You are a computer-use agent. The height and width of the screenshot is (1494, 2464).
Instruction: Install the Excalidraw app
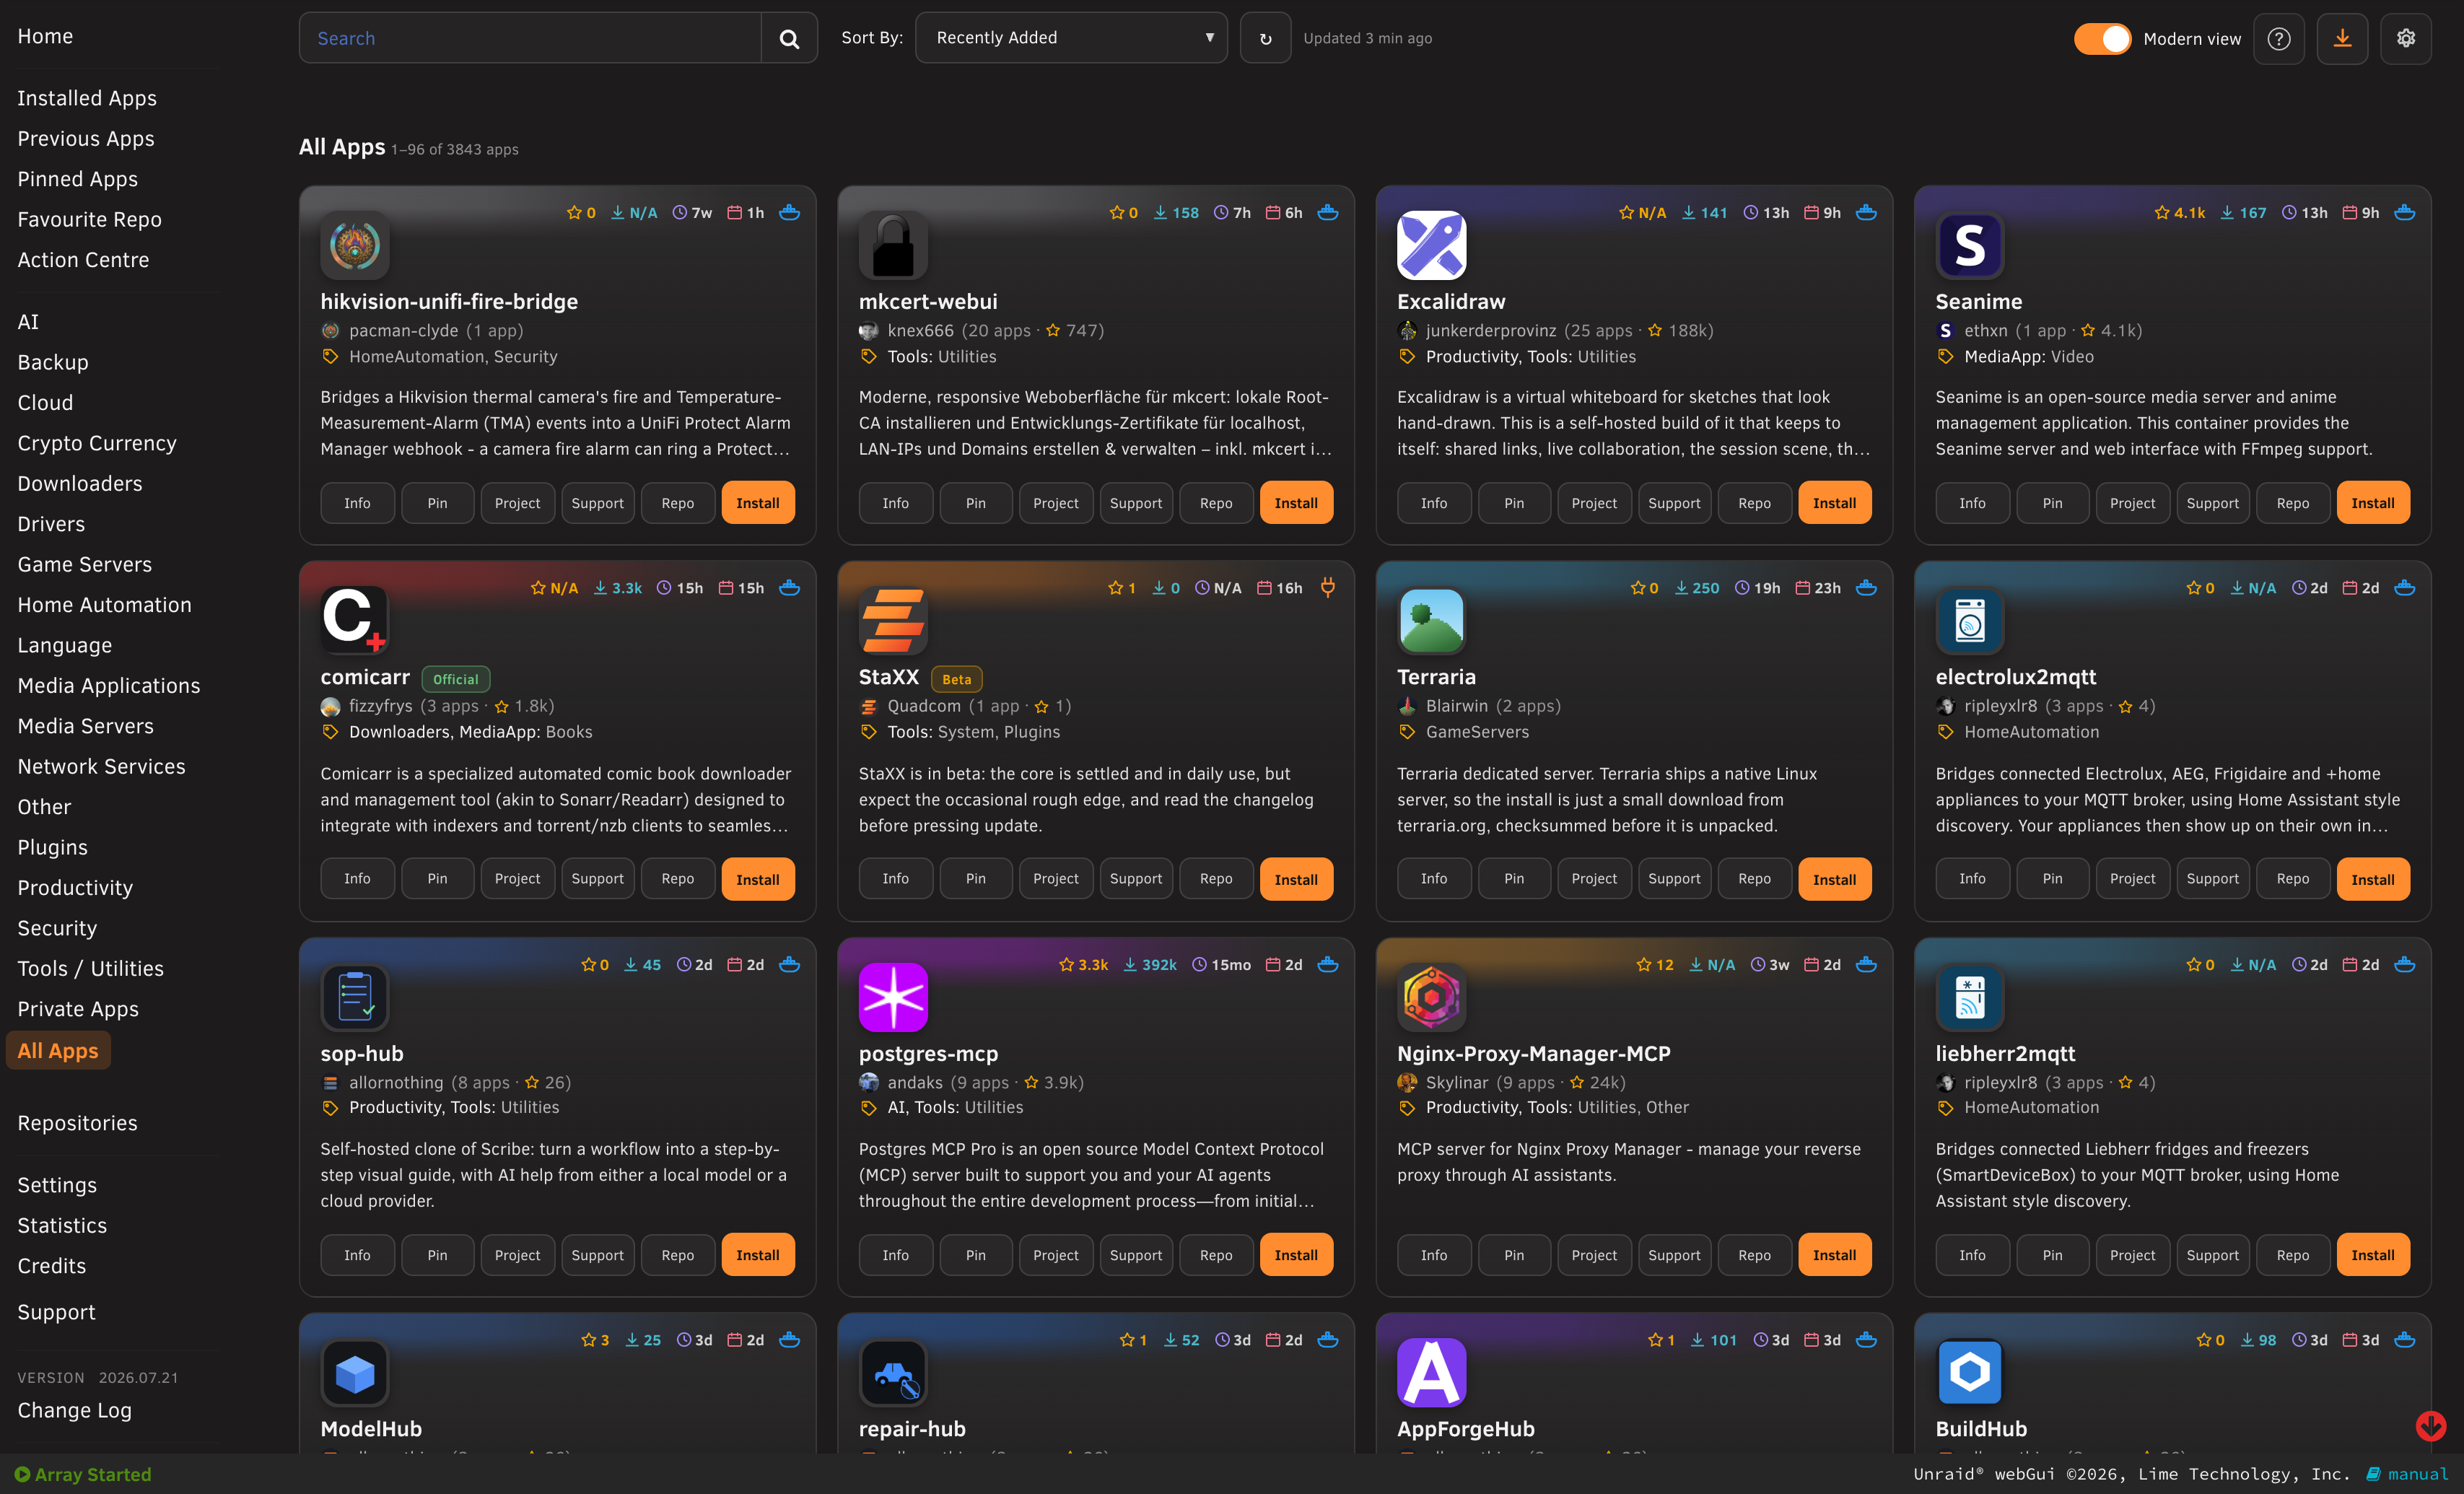click(x=1834, y=503)
